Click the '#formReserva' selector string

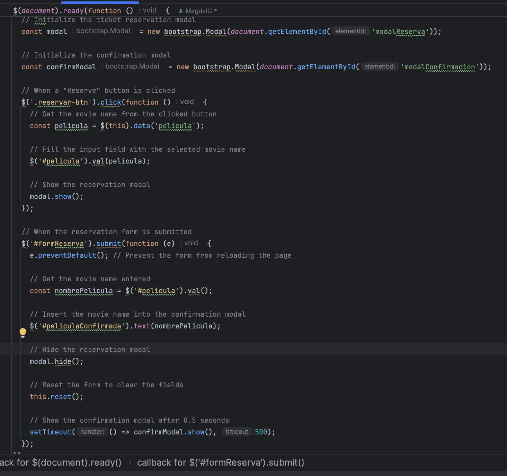coord(59,244)
